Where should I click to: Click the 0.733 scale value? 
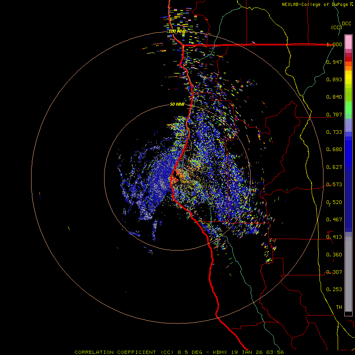[x=334, y=132]
